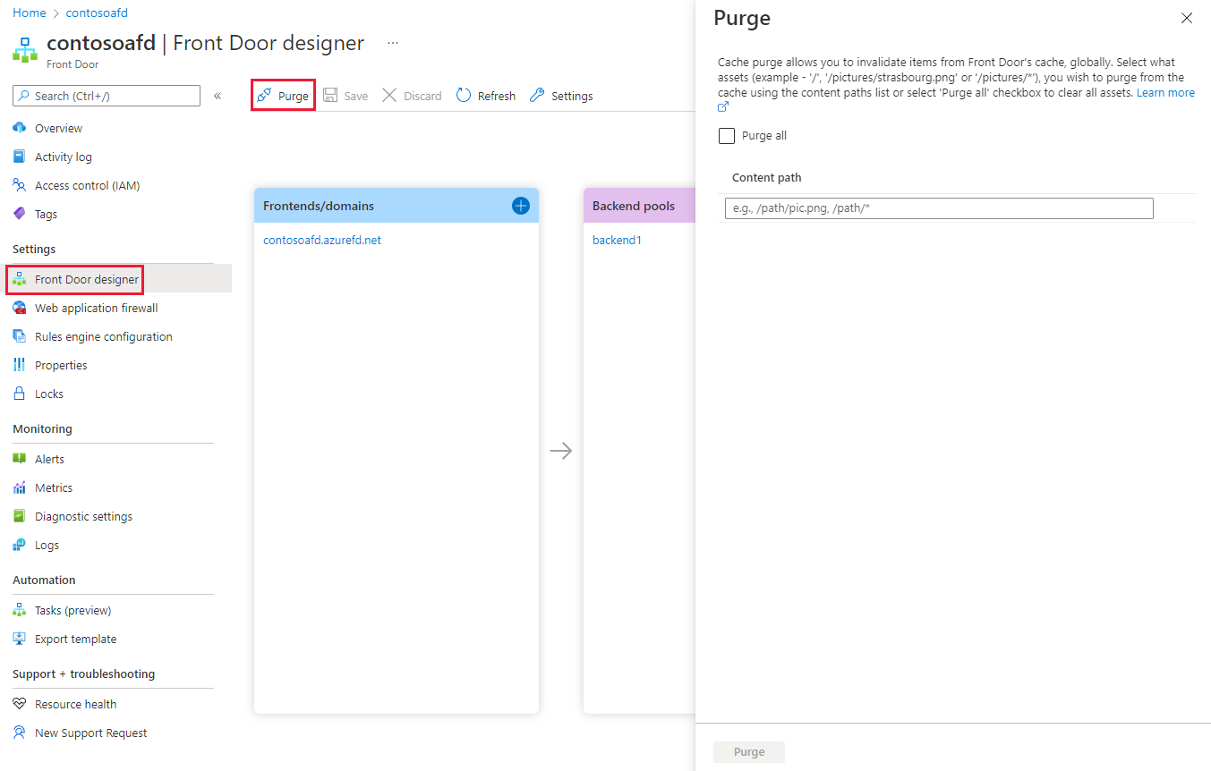Image resolution: width=1211 pixels, height=771 pixels.
Task: Click the Settings wrench icon
Action: [537, 96]
